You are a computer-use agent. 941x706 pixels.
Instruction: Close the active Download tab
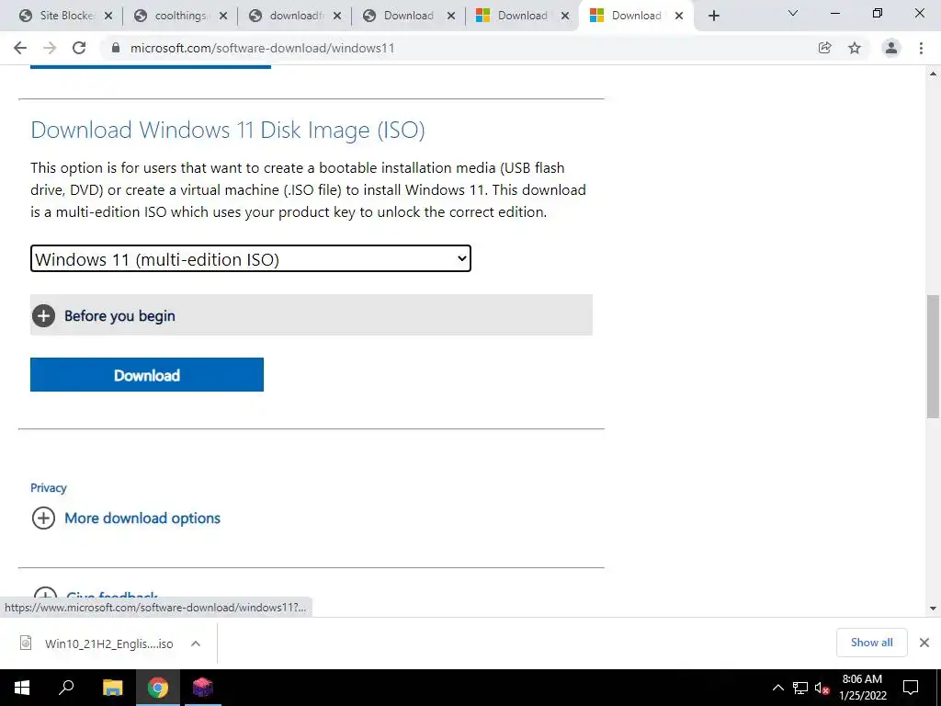pyautogui.click(x=679, y=17)
